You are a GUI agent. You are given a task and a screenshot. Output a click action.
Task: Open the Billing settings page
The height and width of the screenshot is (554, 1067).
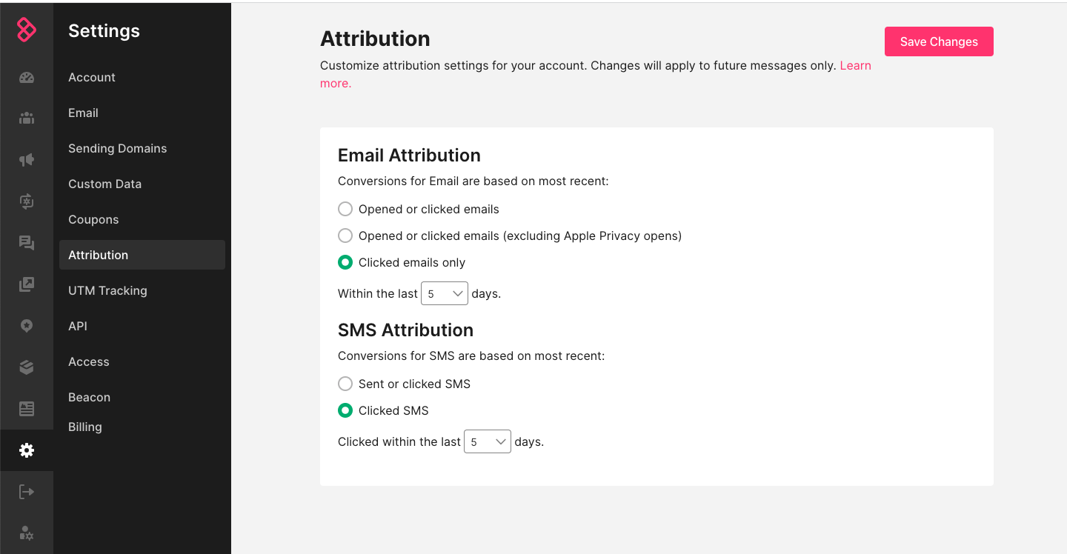pyautogui.click(x=85, y=427)
